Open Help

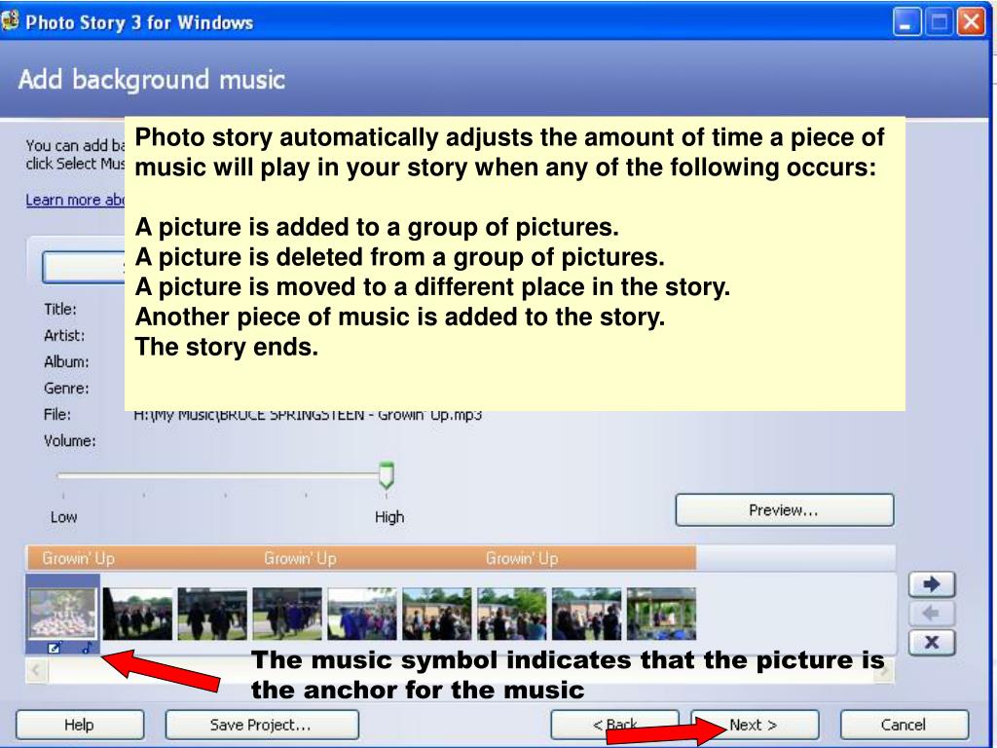(80, 725)
